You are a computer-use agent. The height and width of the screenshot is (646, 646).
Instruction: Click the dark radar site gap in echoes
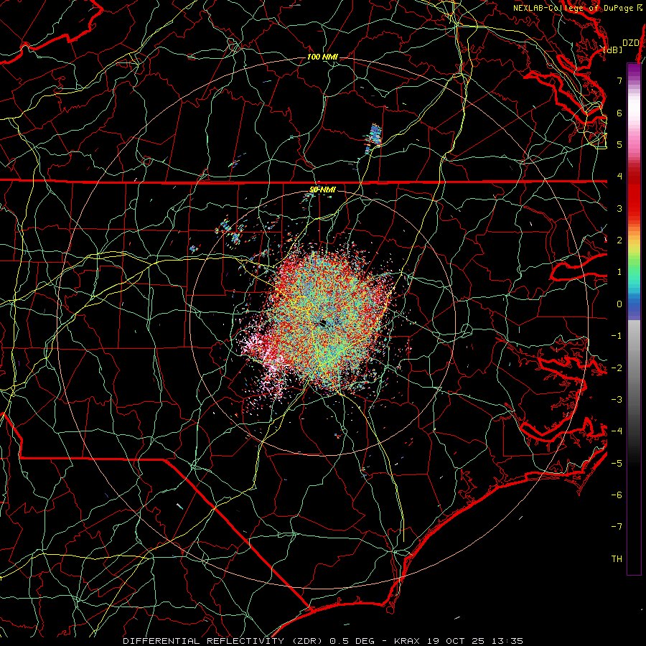click(322, 324)
